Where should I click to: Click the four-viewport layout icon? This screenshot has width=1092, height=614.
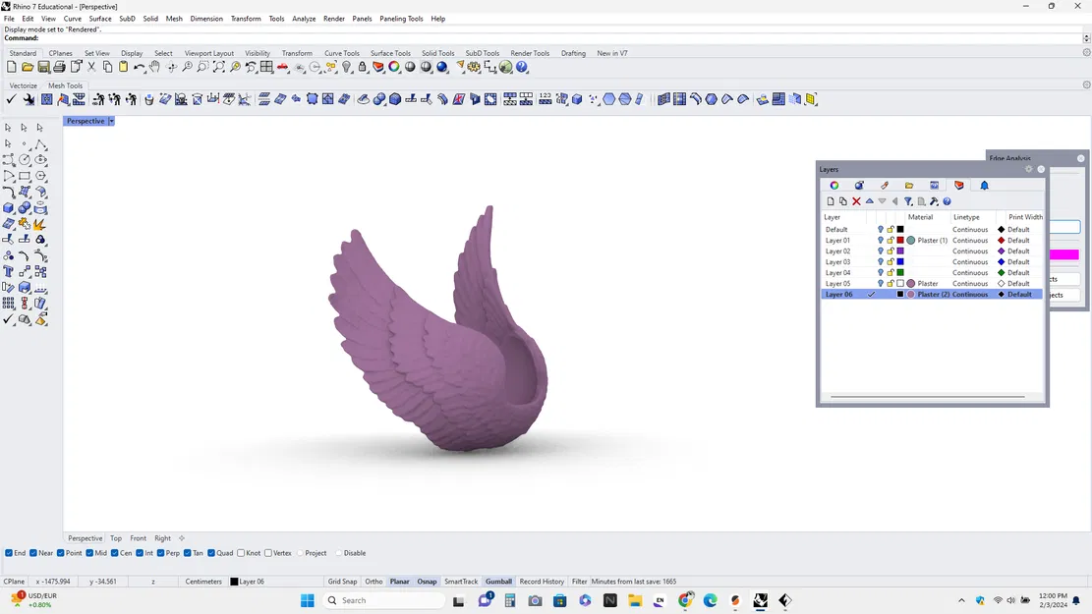(x=266, y=67)
